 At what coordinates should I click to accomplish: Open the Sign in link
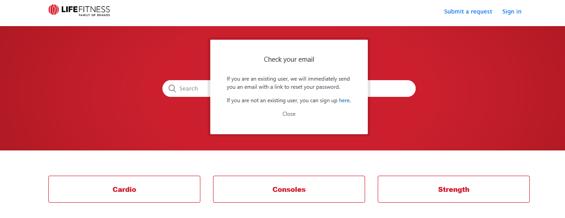(512, 12)
